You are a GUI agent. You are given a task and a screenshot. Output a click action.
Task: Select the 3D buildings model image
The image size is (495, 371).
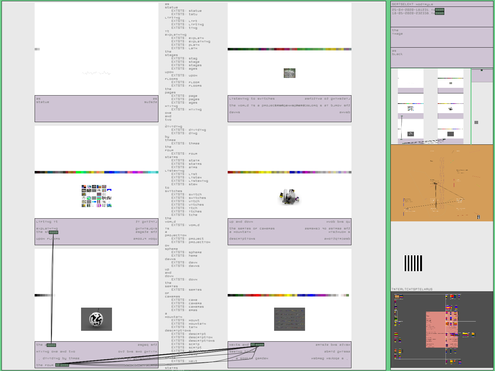290,197
